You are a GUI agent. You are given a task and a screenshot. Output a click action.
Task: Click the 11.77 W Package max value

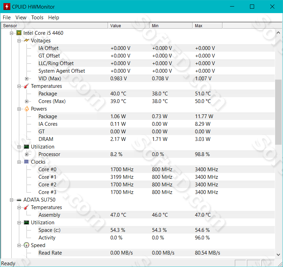pyautogui.click(x=204, y=116)
